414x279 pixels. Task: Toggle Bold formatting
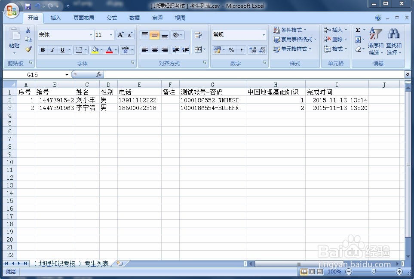pyautogui.click(x=43, y=49)
